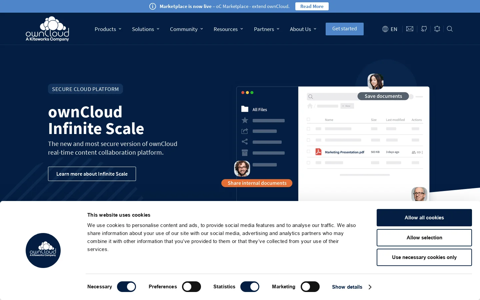The width and height of the screenshot is (480, 300).
Task: Click the ownCloud badge in cookie banner
Action: [x=43, y=250]
